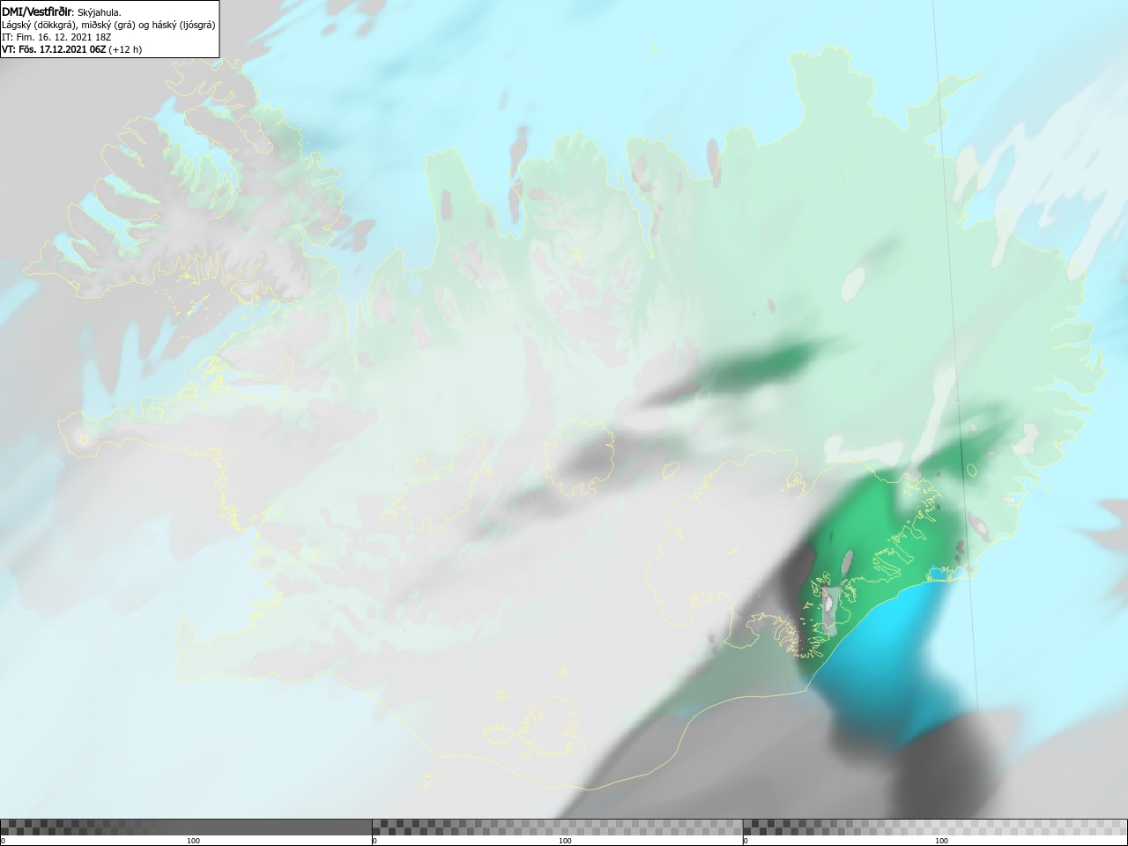Click the medium gray mid-cloud color scale bar
Image resolution: width=1128 pixels, height=846 pixels.
coord(557,827)
